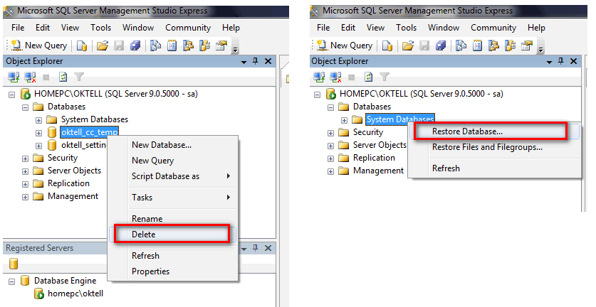The height and width of the screenshot is (307, 596).
Task: Click the Open File folder icon in left window toolbar
Action: (x=103, y=45)
